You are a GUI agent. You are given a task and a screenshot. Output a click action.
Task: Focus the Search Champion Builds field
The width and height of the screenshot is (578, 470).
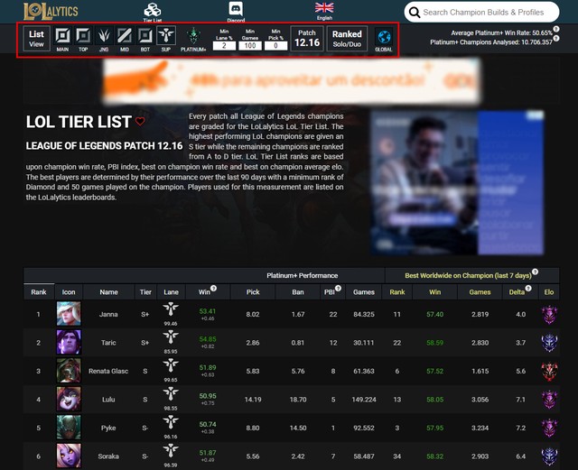coord(481,12)
